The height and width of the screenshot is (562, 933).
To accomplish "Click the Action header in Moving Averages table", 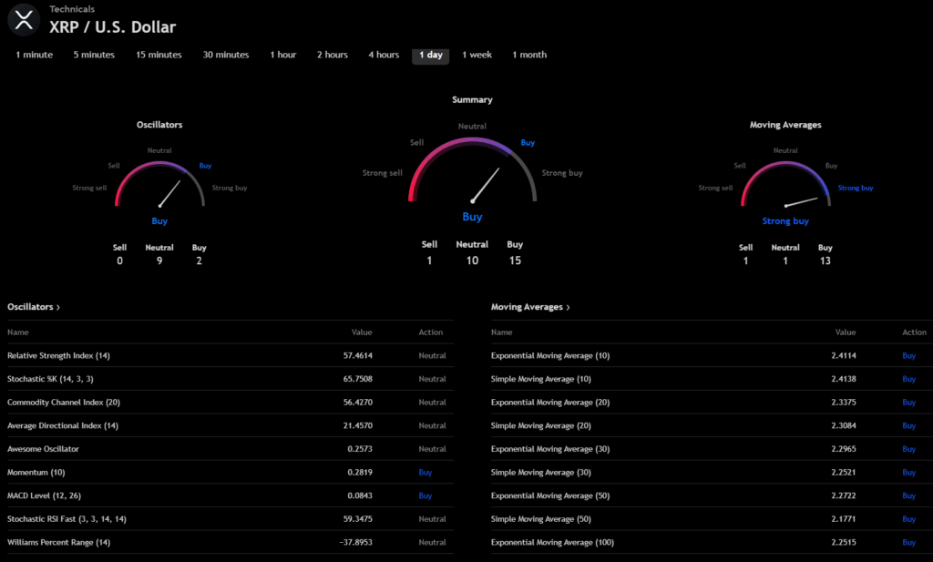I will [x=914, y=332].
